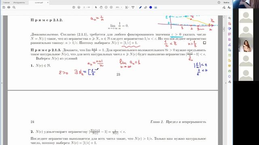Go to next page arrow
The image size is (259, 145).
[79, 7]
